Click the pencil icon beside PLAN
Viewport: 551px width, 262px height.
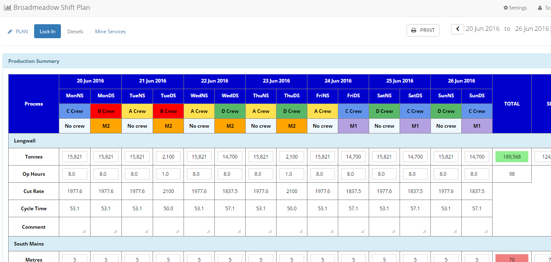click(10, 32)
